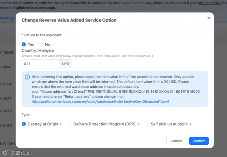Choose Self pick up at origin option
This screenshot has height=157, width=227.
pyautogui.click(x=147, y=124)
